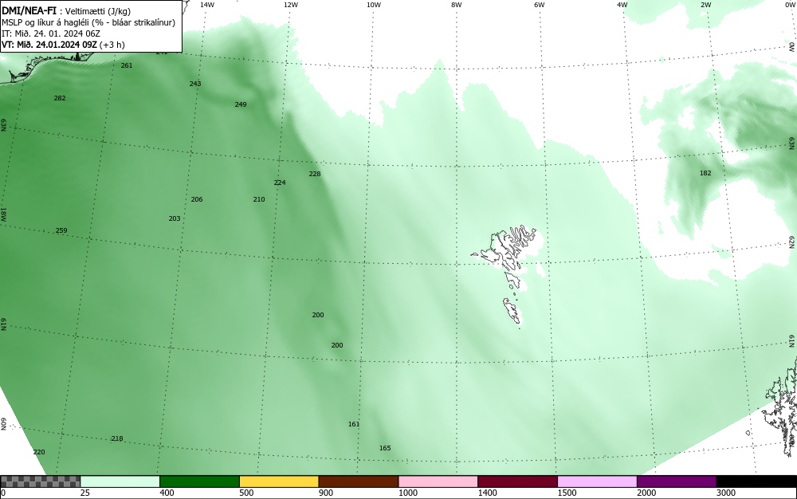Click the "VT: Mið. 24.01.2024 09Z (+3 h)" line

tap(63, 45)
